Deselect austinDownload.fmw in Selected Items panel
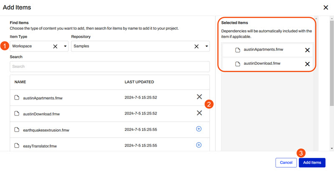This screenshot has width=334, height=171. [307, 64]
